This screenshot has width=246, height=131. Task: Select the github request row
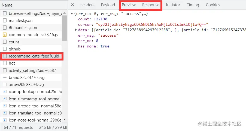pos(31,49)
